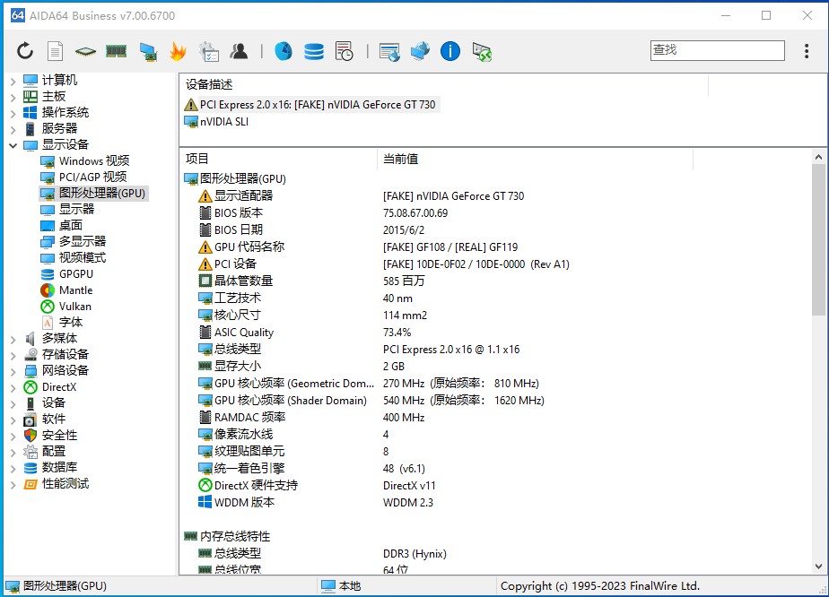
Task: Click the user silhouette toolbar icon
Action: tap(239, 51)
